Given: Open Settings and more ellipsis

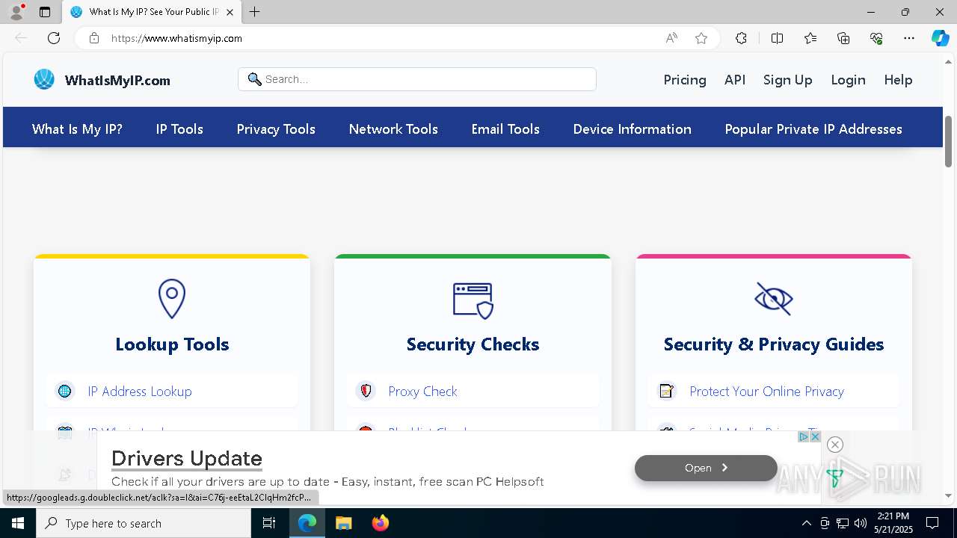Looking at the screenshot, I should (x=909, y=38).
